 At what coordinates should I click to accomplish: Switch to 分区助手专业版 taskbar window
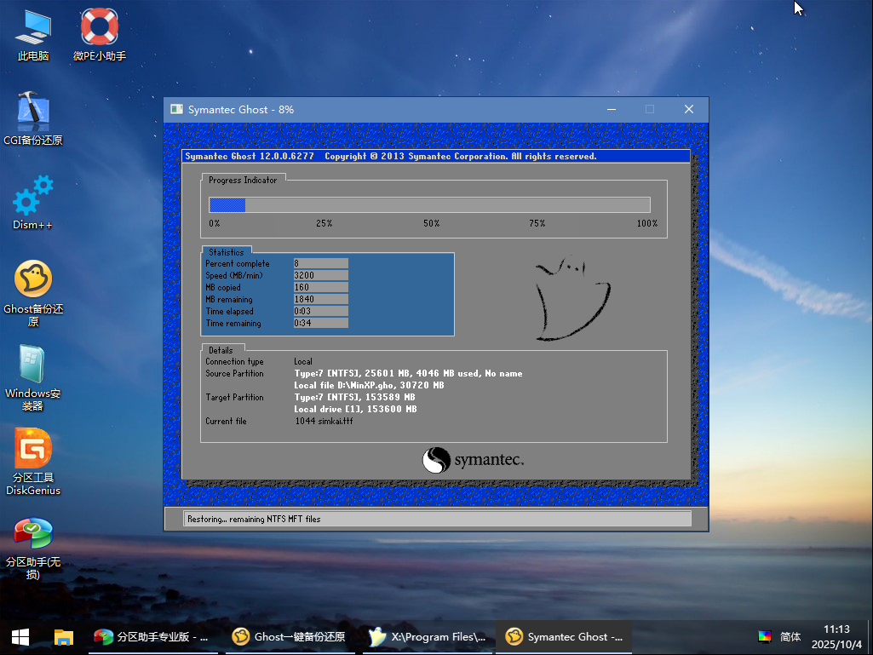[x=152, y=636]
